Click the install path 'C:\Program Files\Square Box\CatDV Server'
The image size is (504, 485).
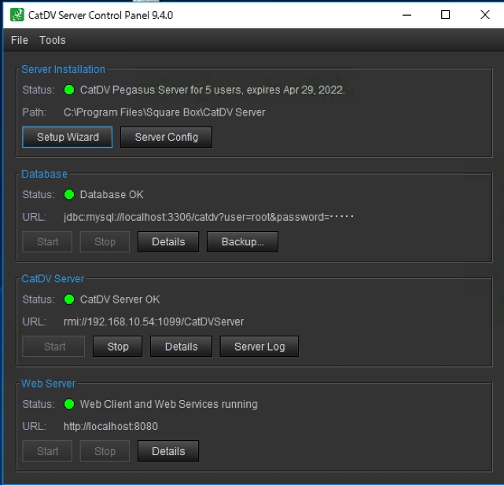[164, 112]
